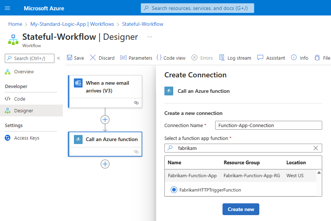Launch the Assistant panel

pyautogui.click(x=271, y=58)
